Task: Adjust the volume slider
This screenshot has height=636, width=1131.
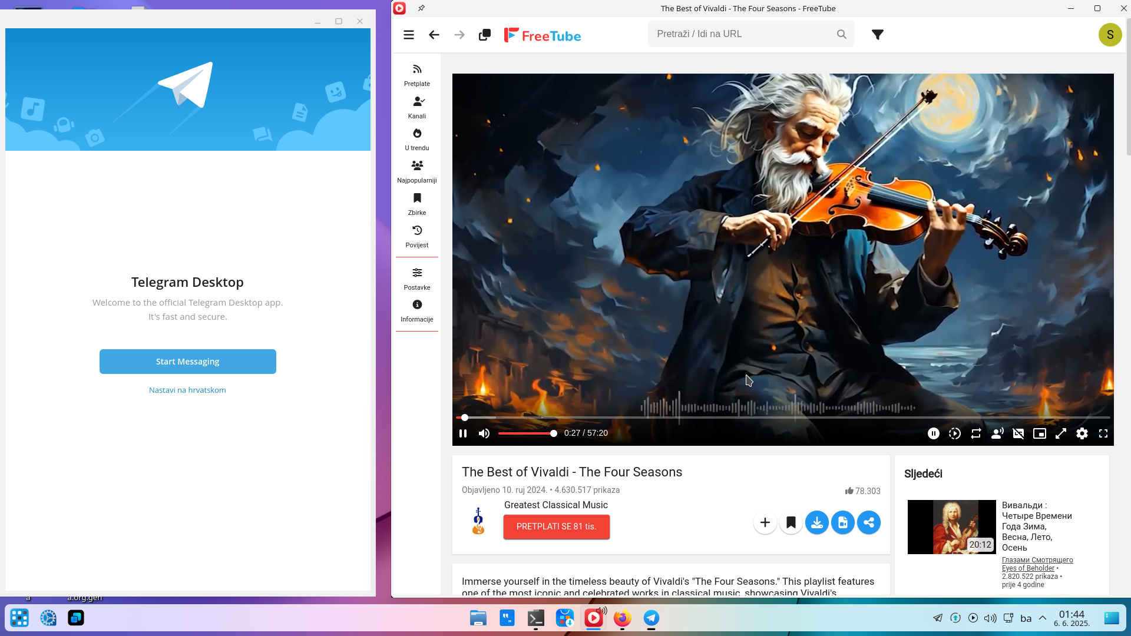Action: (x=527, y=433)
